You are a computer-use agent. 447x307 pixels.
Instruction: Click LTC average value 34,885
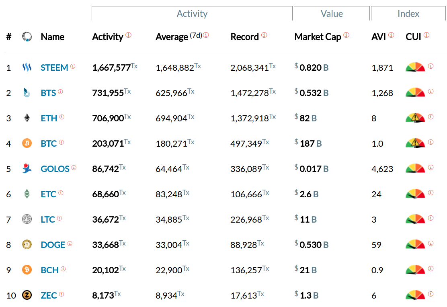169,219
